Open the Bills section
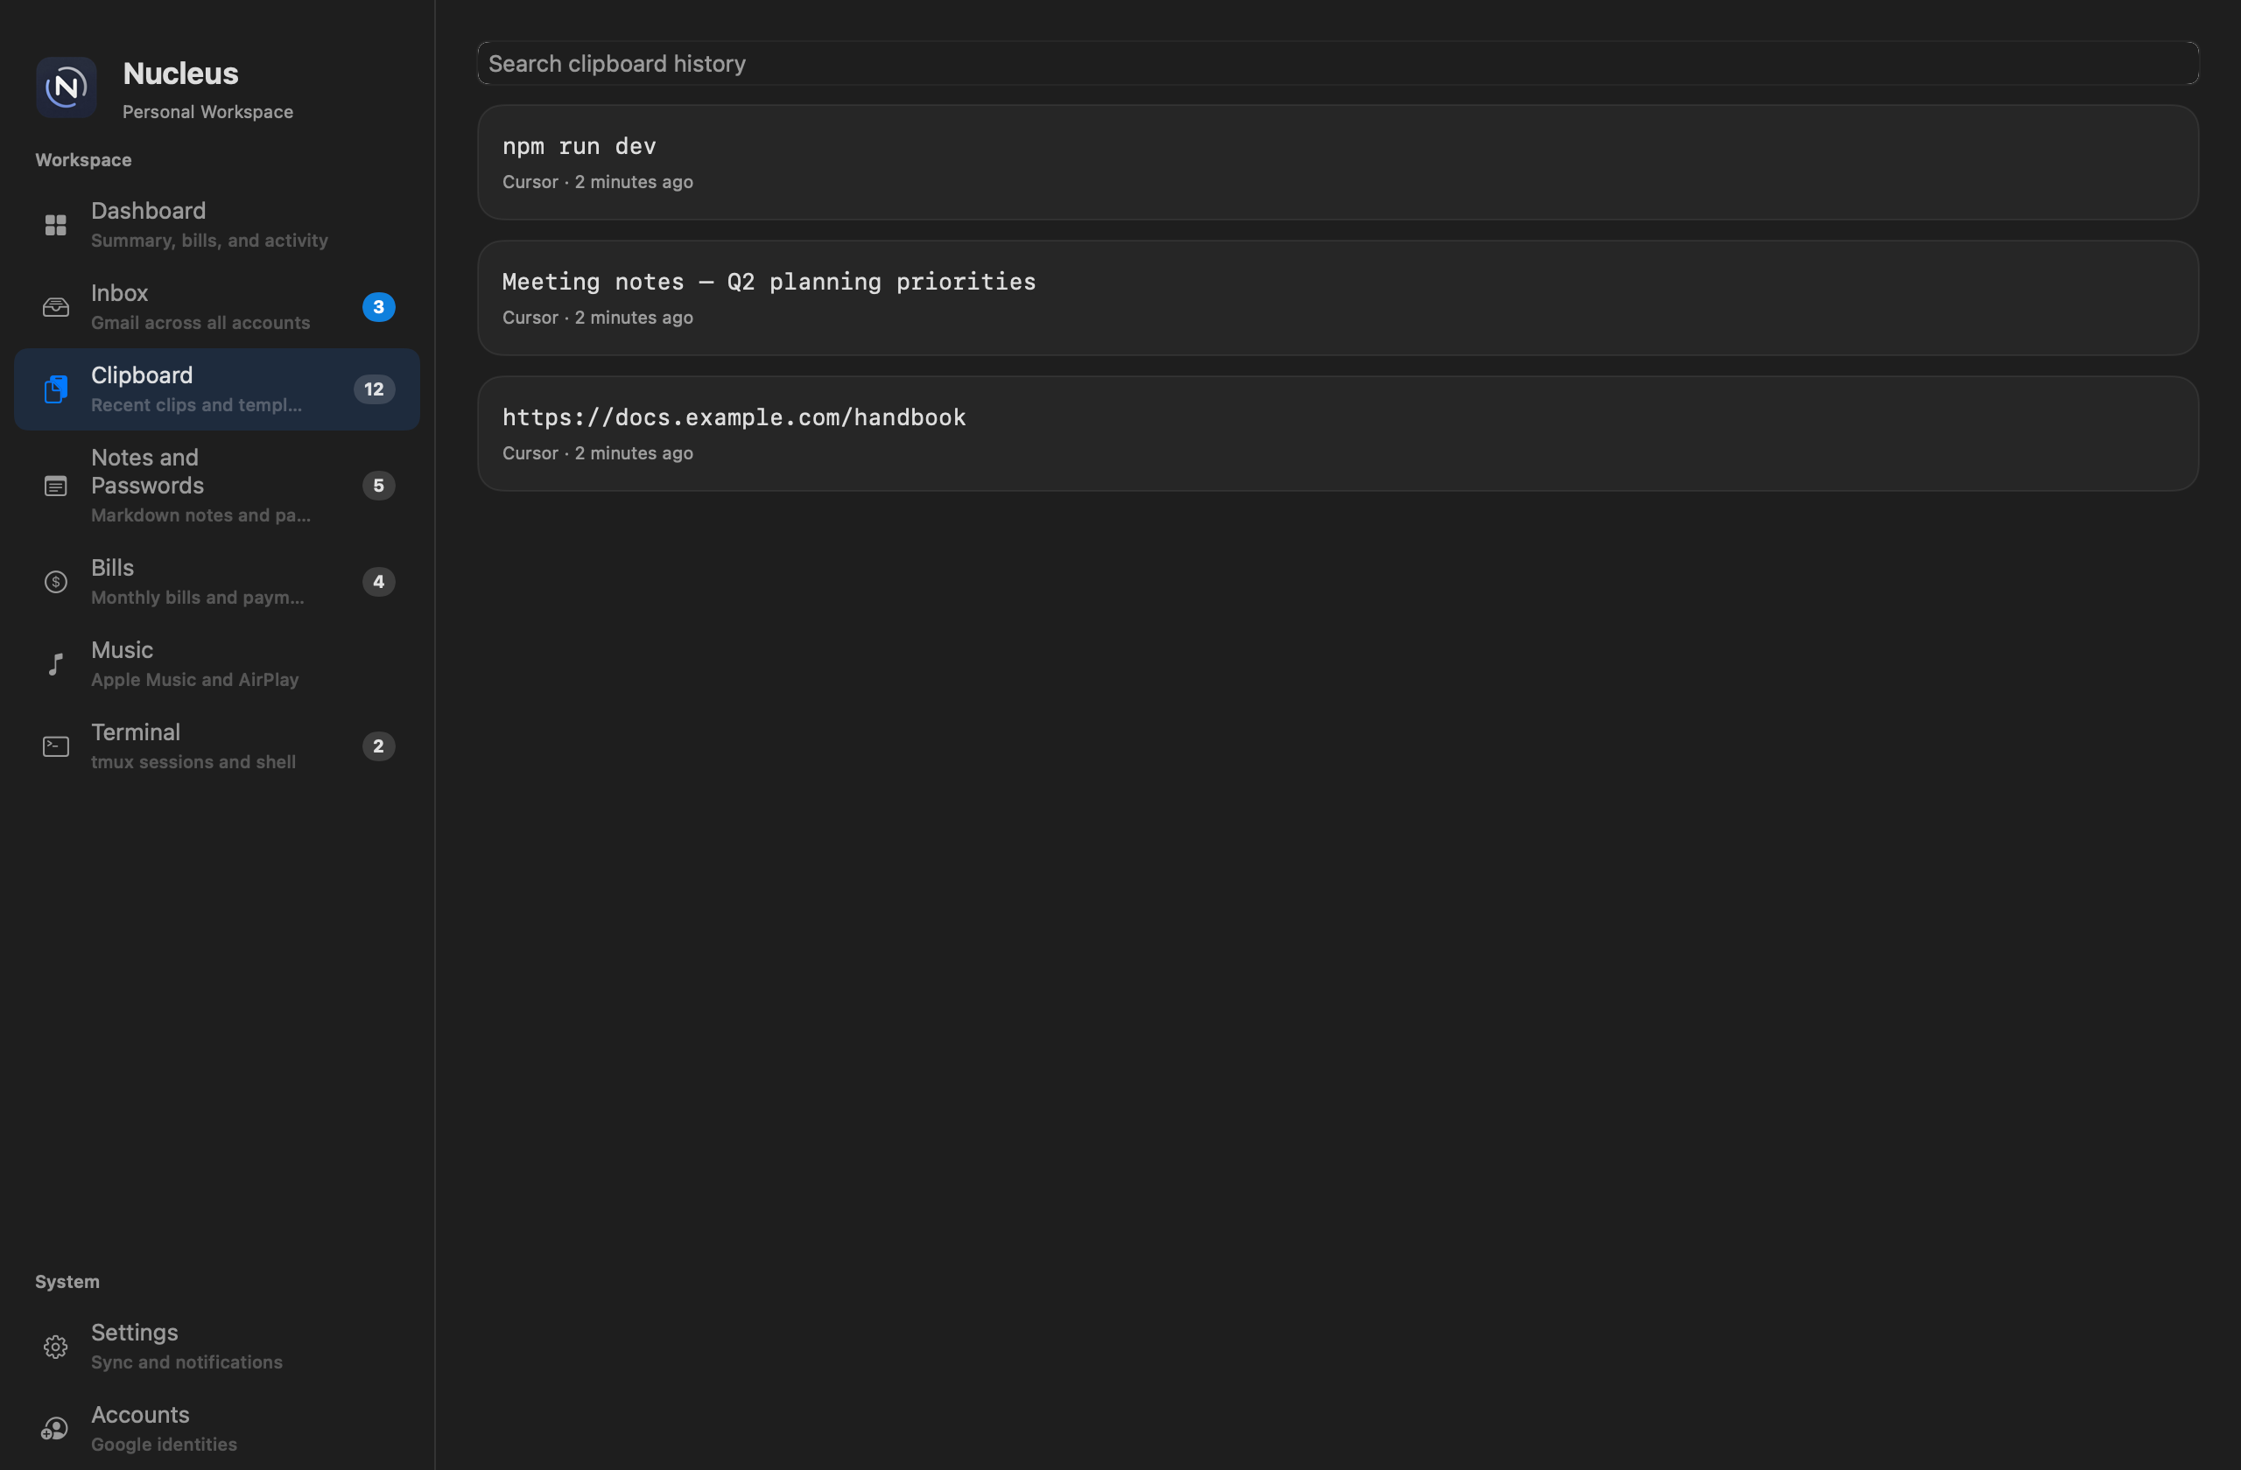This screenshot has width=2241, height=1470. coord(216,582)
